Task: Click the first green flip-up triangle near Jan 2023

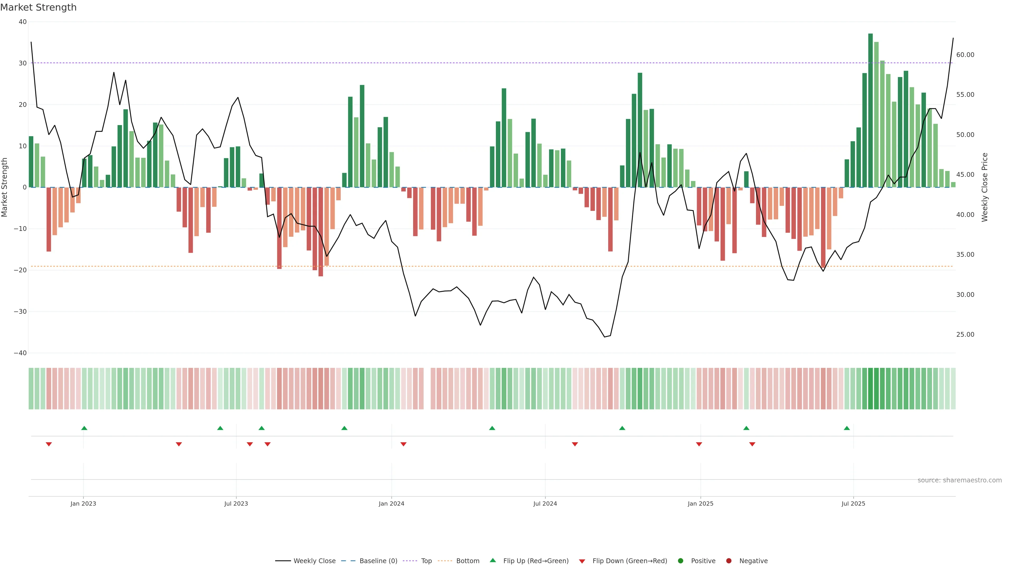Action: pos(84,428)
